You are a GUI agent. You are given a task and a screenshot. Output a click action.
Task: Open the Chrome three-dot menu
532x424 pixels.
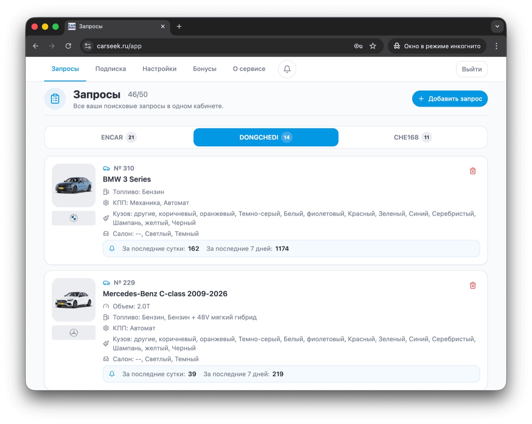496,46
